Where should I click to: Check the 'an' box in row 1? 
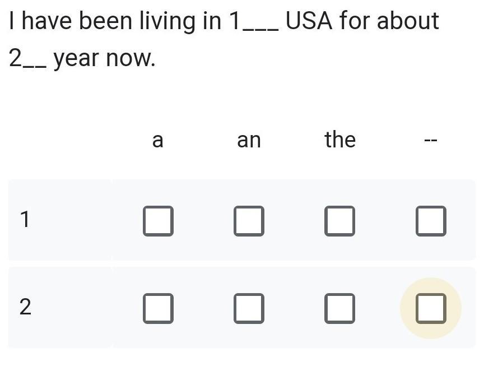pyautogui.click(x=249, y=221)
